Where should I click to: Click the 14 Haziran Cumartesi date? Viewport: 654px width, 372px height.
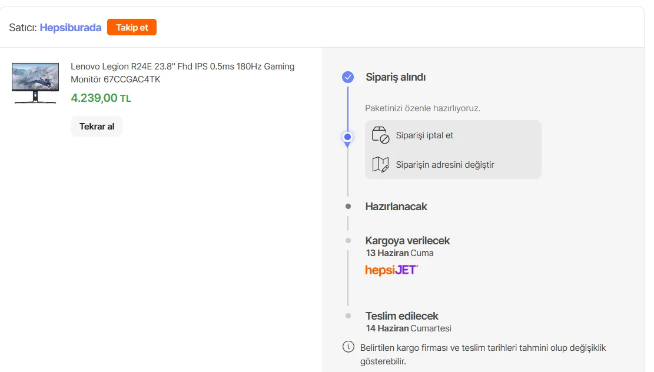[409, 328]
